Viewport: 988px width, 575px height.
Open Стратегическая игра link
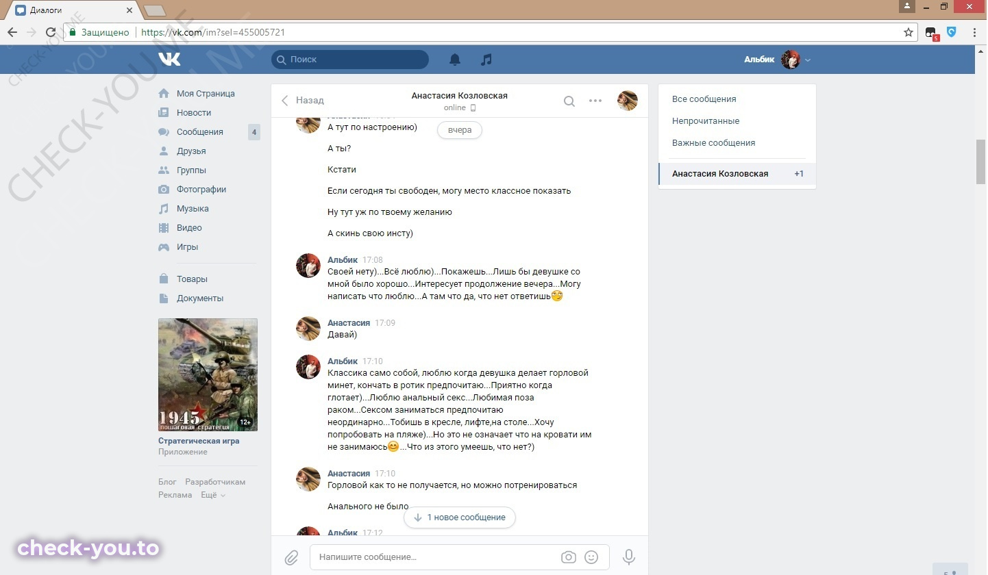point(199,441)
